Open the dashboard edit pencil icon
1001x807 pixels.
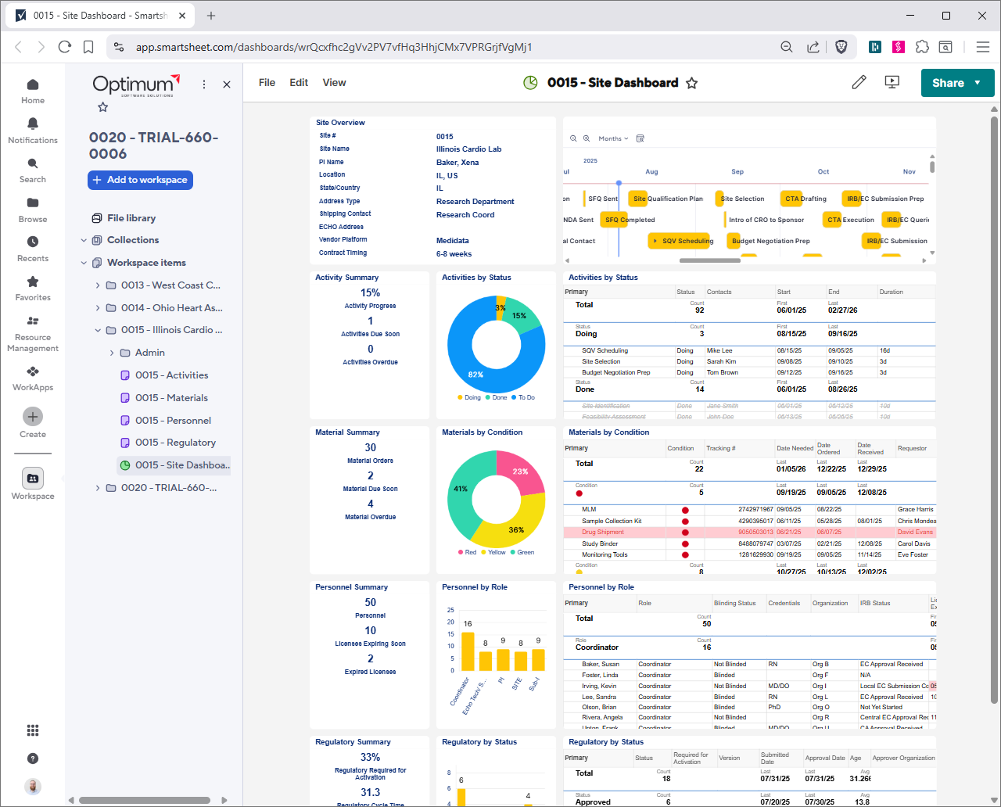click(x=859, y=82)
